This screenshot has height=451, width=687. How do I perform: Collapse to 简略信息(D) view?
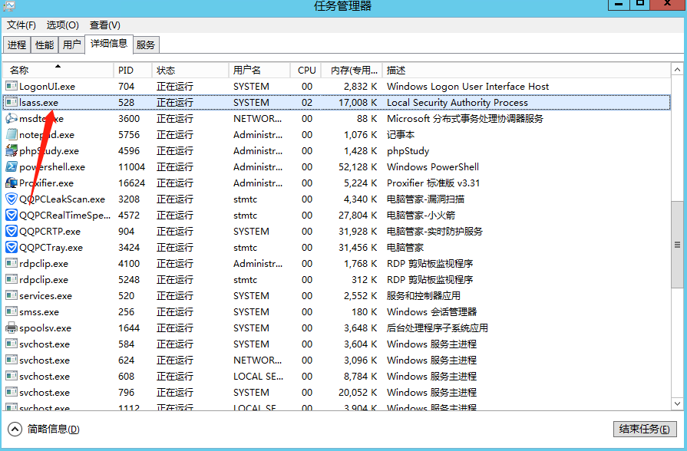click(x=44, y=429)
